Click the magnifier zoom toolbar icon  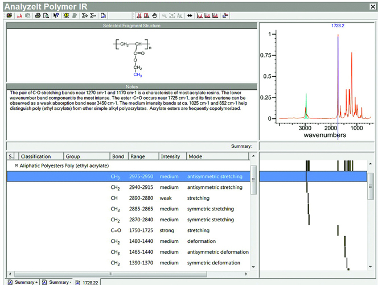coord(165,15)
